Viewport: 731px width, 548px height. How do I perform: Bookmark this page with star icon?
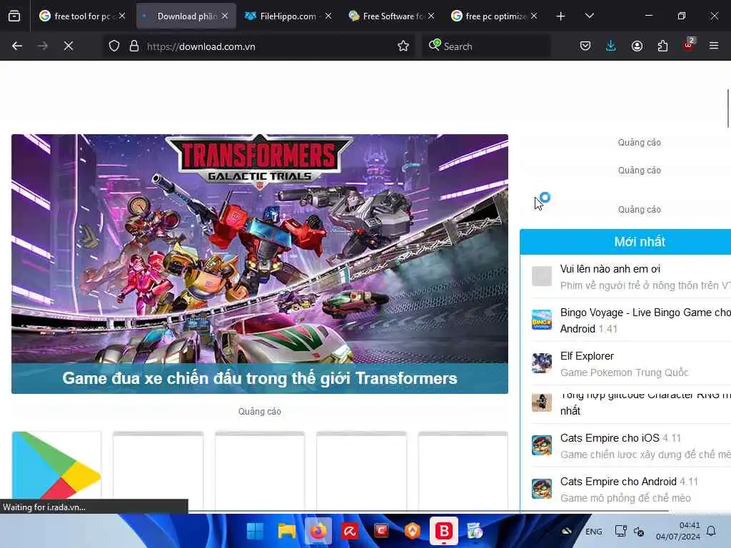click(403, 46)
